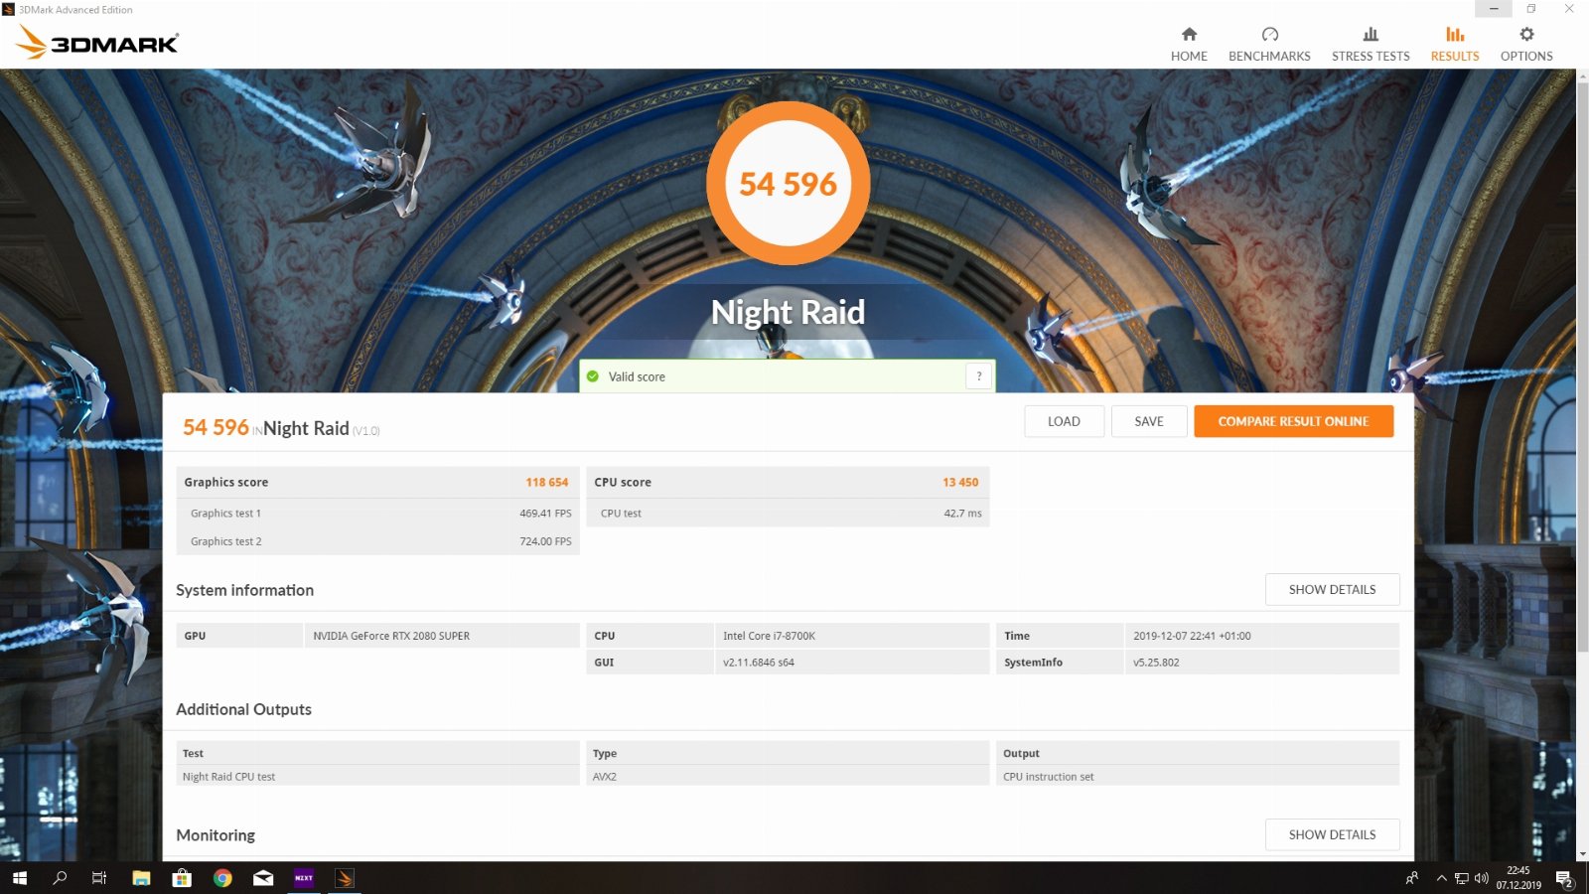Click the SAVE button

tap(1149, 421)
